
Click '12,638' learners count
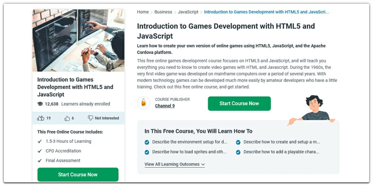(x=51, y=104)
